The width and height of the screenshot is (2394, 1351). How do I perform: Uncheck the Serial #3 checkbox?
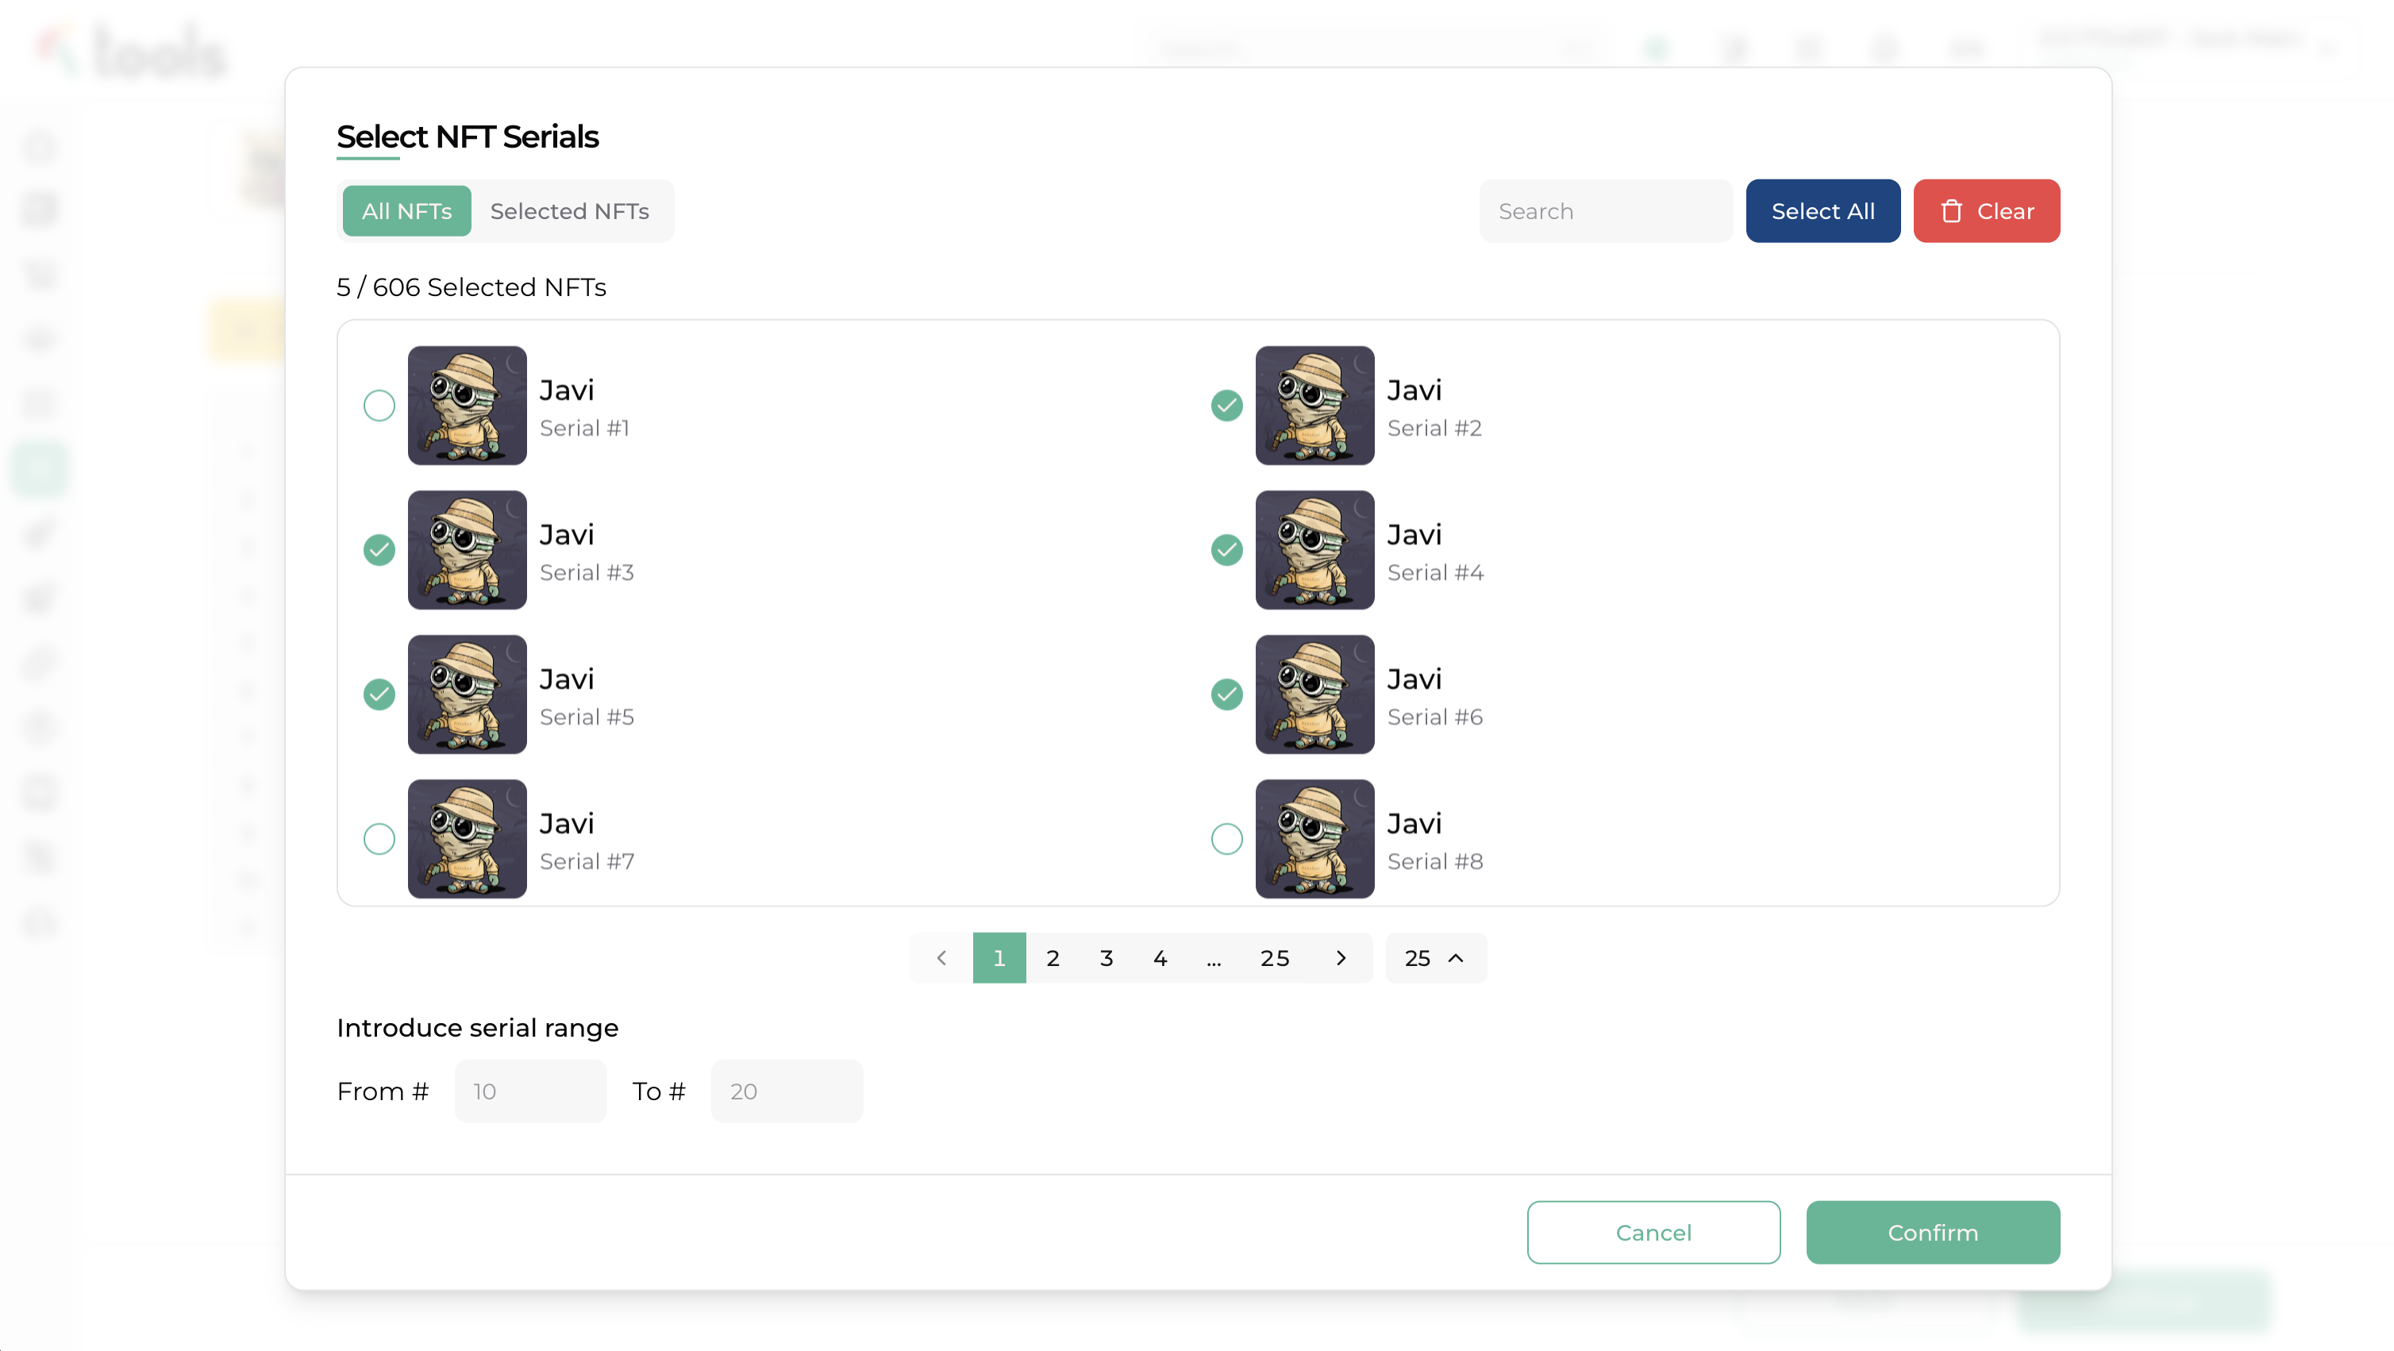click(x=379, y=550)
